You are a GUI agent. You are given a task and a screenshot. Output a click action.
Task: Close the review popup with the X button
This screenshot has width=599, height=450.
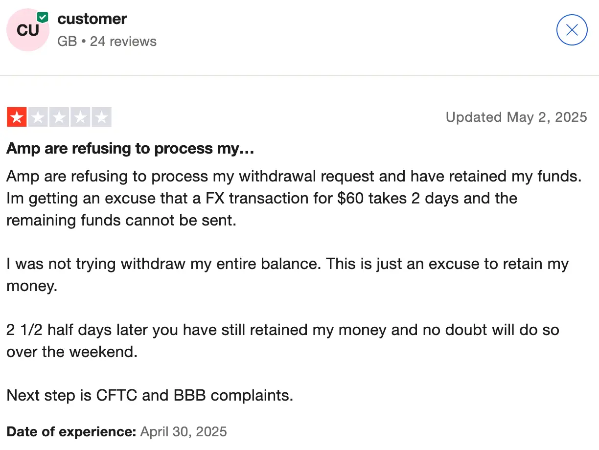tap(572, 30)
